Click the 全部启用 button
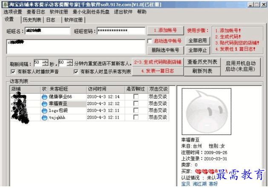 pyautogui.click(x=198, y=41)
